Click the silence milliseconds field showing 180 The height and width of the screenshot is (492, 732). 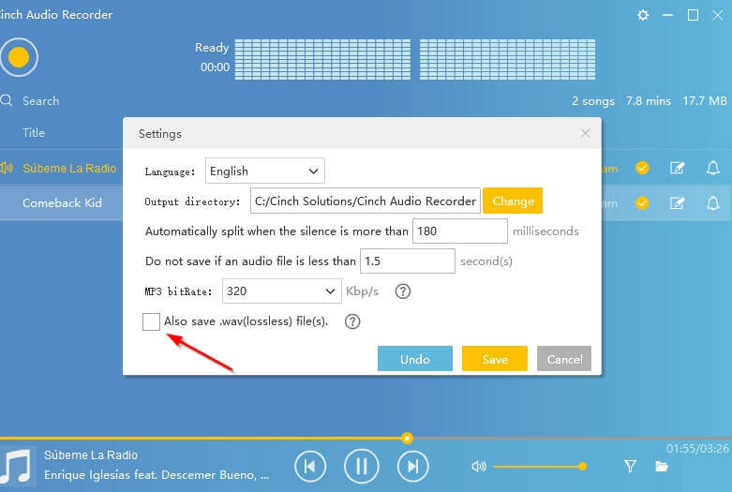tap(460, 231)
